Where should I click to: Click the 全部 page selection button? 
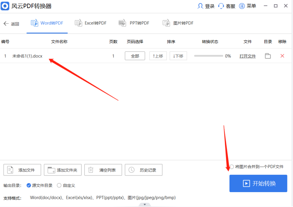click(x=135, y=56)
